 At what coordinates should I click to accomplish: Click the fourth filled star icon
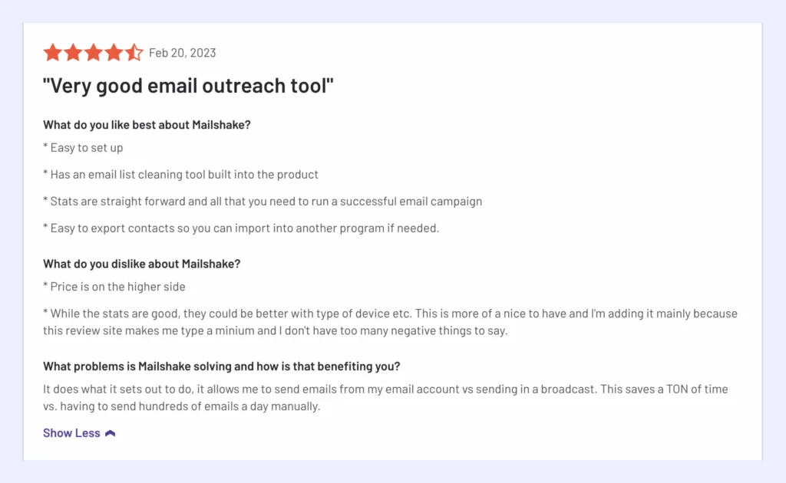(114, 52)
